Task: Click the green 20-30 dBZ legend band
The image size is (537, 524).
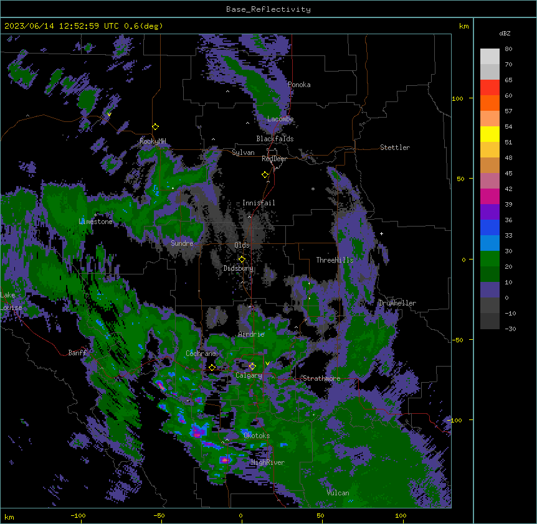Action: (x=490, y=259)
